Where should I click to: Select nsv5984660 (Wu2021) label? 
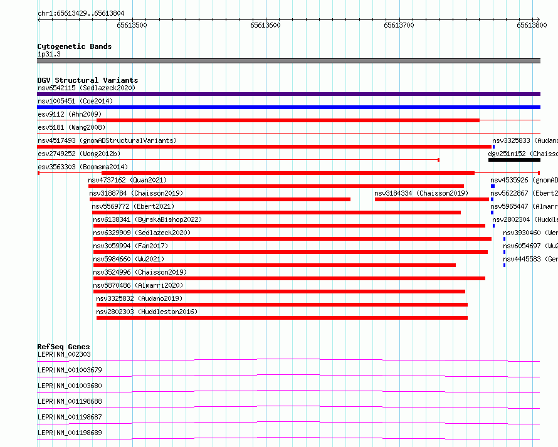[129, 259]
